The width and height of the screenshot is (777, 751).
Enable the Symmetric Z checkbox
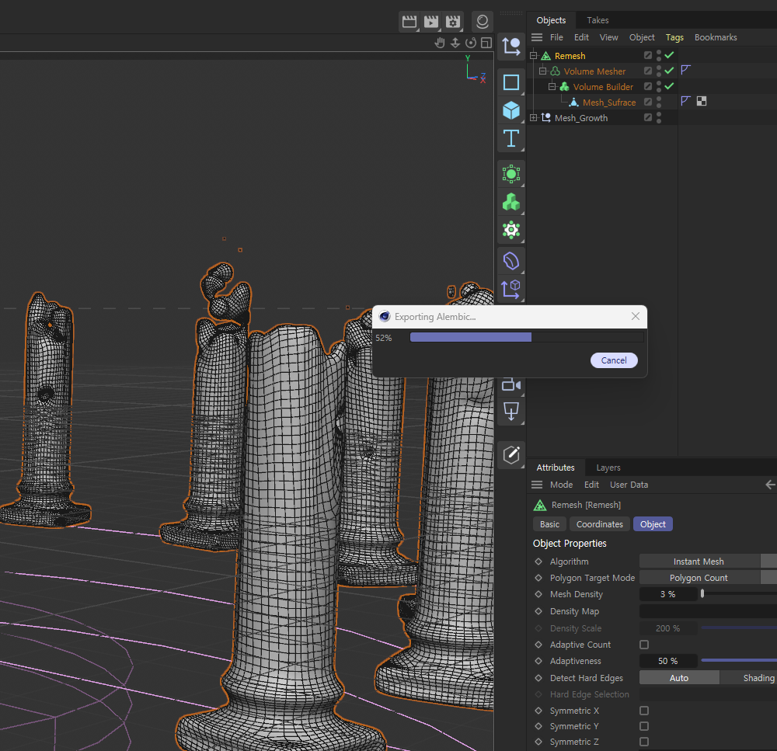(x=644, y=742)
